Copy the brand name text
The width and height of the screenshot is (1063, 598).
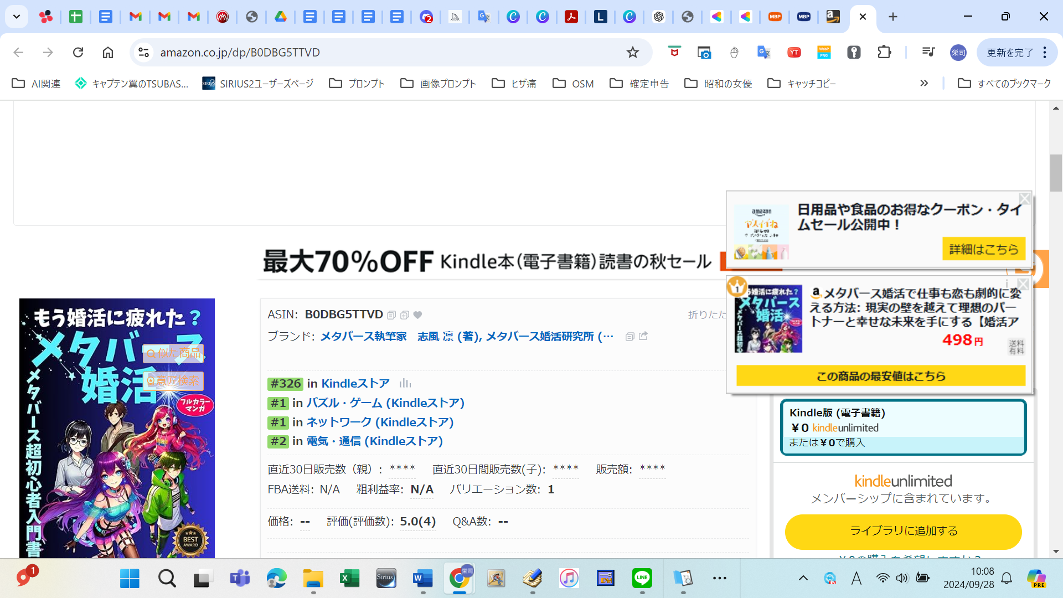coord(629,337)
